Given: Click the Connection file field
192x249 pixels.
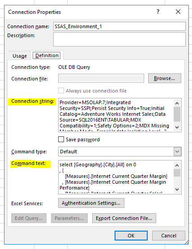Looking at the screenshot, I should click(101, 78).
